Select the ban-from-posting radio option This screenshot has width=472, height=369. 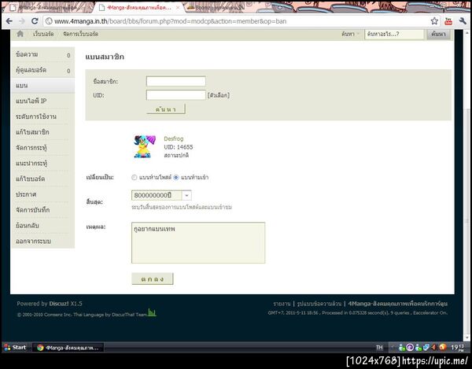pyautogui.click(x=135, y=178)
